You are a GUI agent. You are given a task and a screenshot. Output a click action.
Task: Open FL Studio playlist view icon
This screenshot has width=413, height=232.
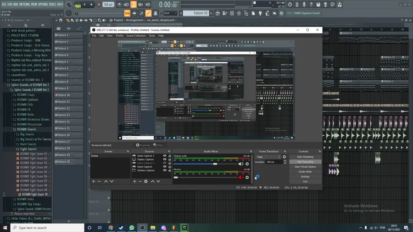(218, 13)
